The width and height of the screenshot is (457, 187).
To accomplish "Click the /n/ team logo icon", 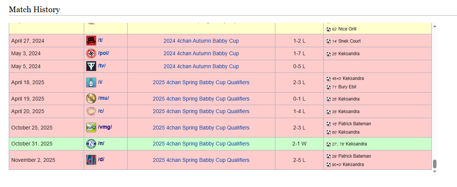I will point(91,144).
